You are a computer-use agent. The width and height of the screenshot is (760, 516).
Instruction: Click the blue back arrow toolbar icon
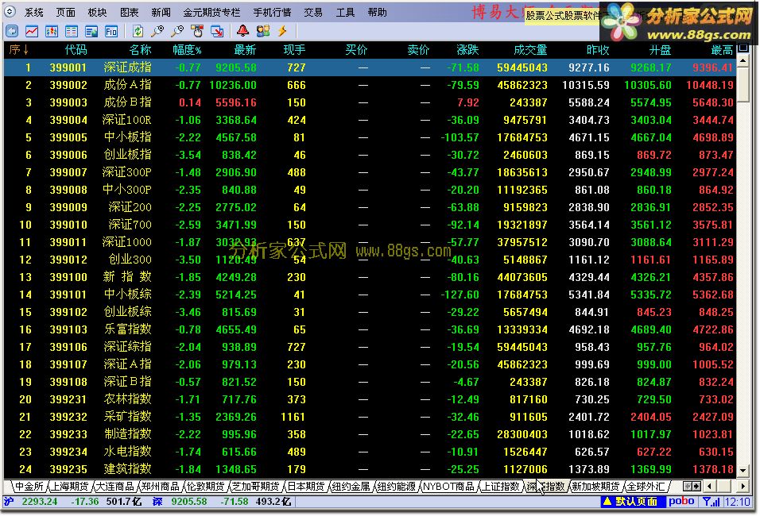(12, 32)
